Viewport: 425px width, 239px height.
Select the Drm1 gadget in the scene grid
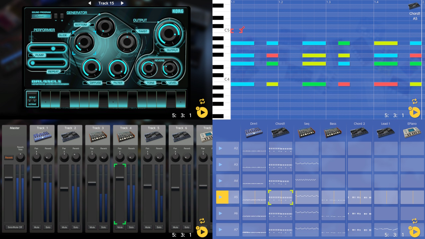254,133
